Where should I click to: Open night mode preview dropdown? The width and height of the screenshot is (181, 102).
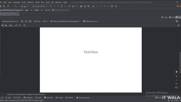point(30,21)
